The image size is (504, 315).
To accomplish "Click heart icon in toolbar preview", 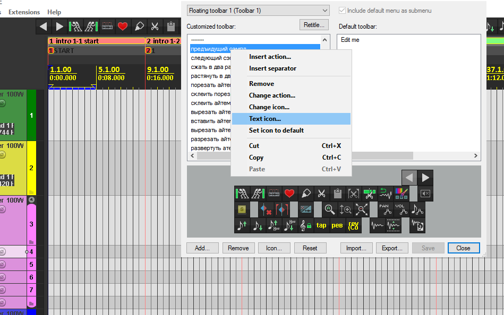I will [289, 194].
